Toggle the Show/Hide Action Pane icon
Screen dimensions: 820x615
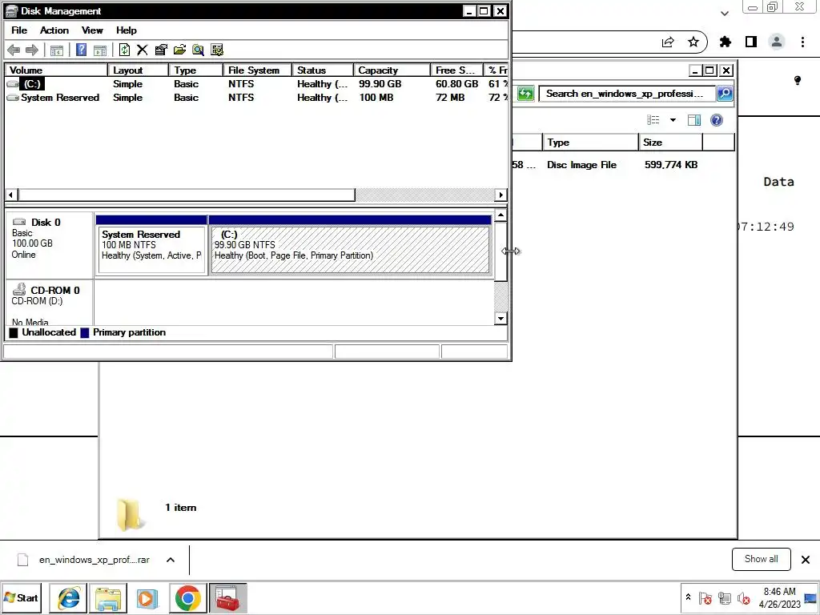click(100, 50)
